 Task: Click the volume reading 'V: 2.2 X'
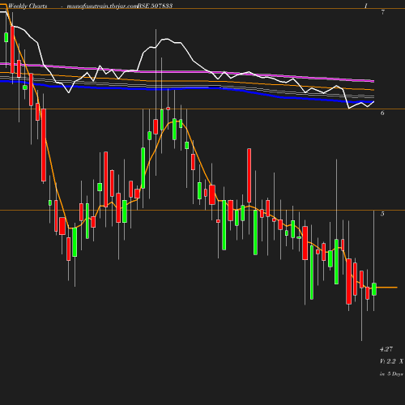tap(391, 361)
